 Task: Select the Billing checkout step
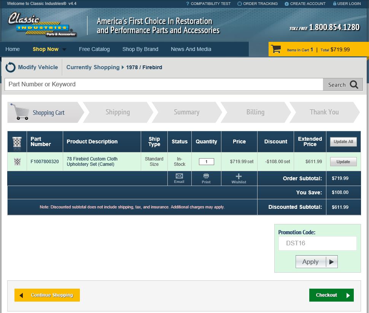coord(255,112)
